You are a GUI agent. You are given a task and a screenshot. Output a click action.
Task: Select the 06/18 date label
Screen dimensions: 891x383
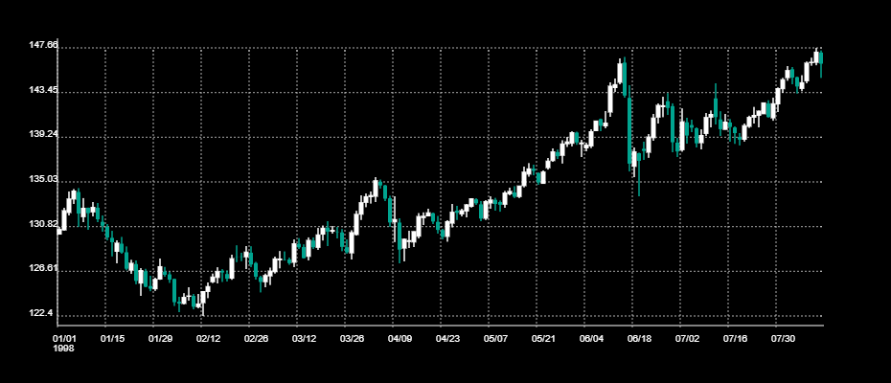point(639,339)
